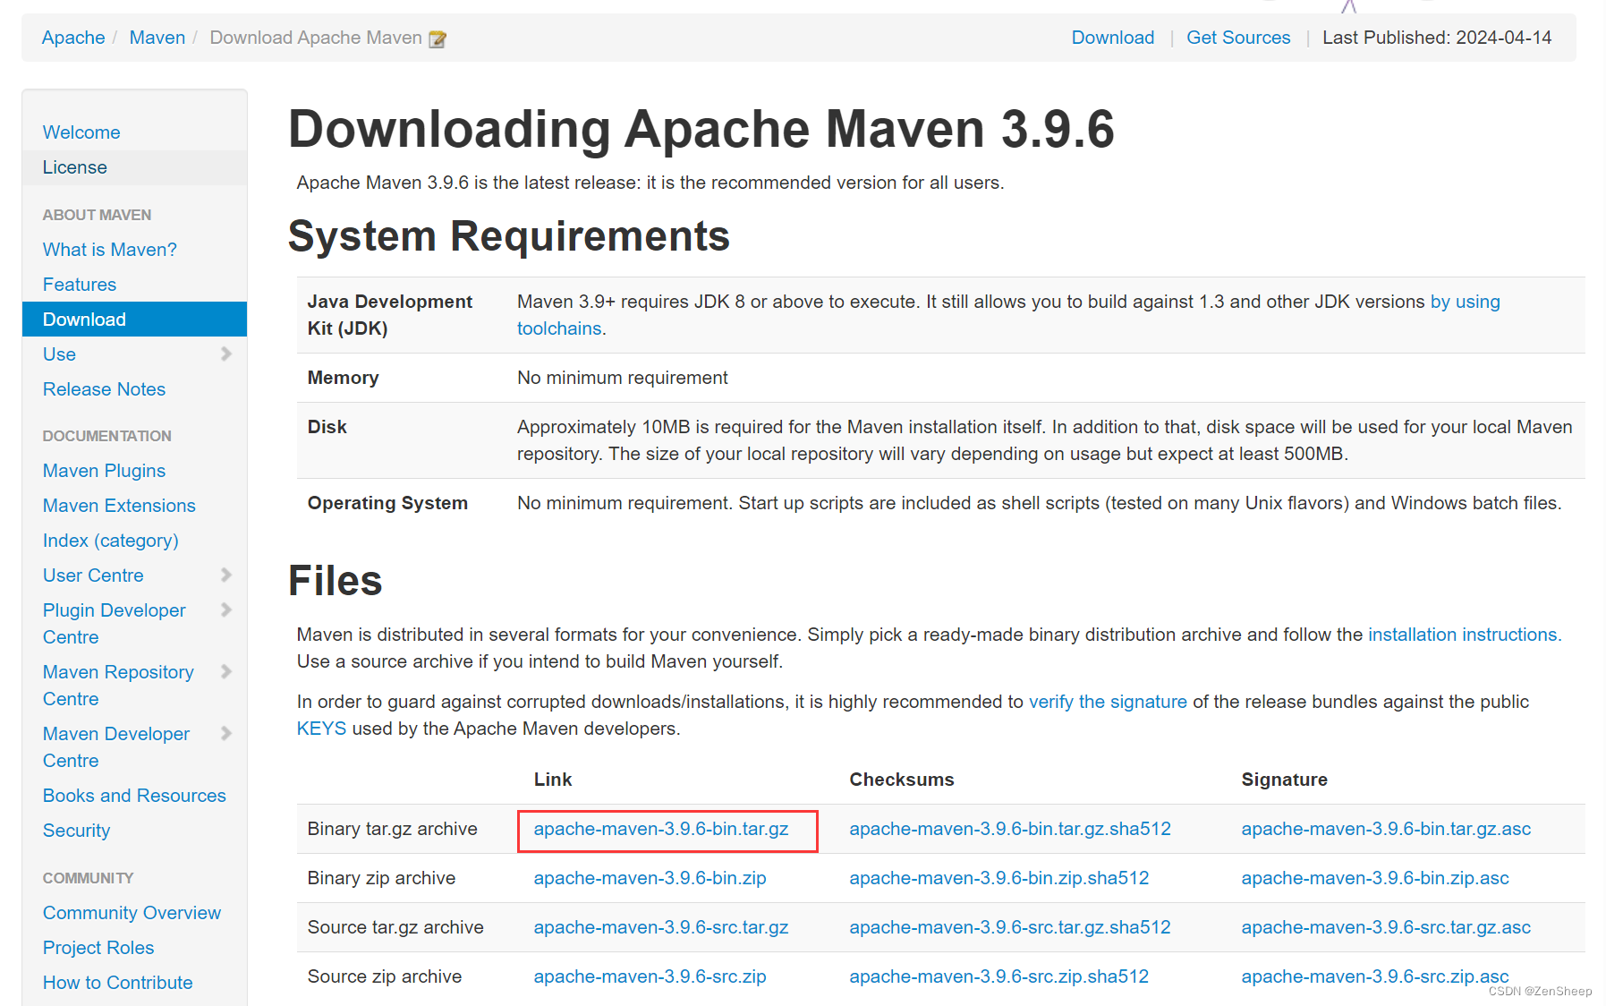The image size is (1606, 1006).
Task: Open Maven Plugins documentation
Action: [105, 471]
